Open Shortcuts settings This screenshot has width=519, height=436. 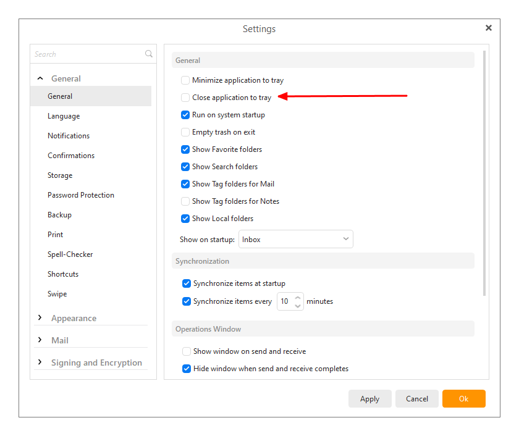click(63, 274)
